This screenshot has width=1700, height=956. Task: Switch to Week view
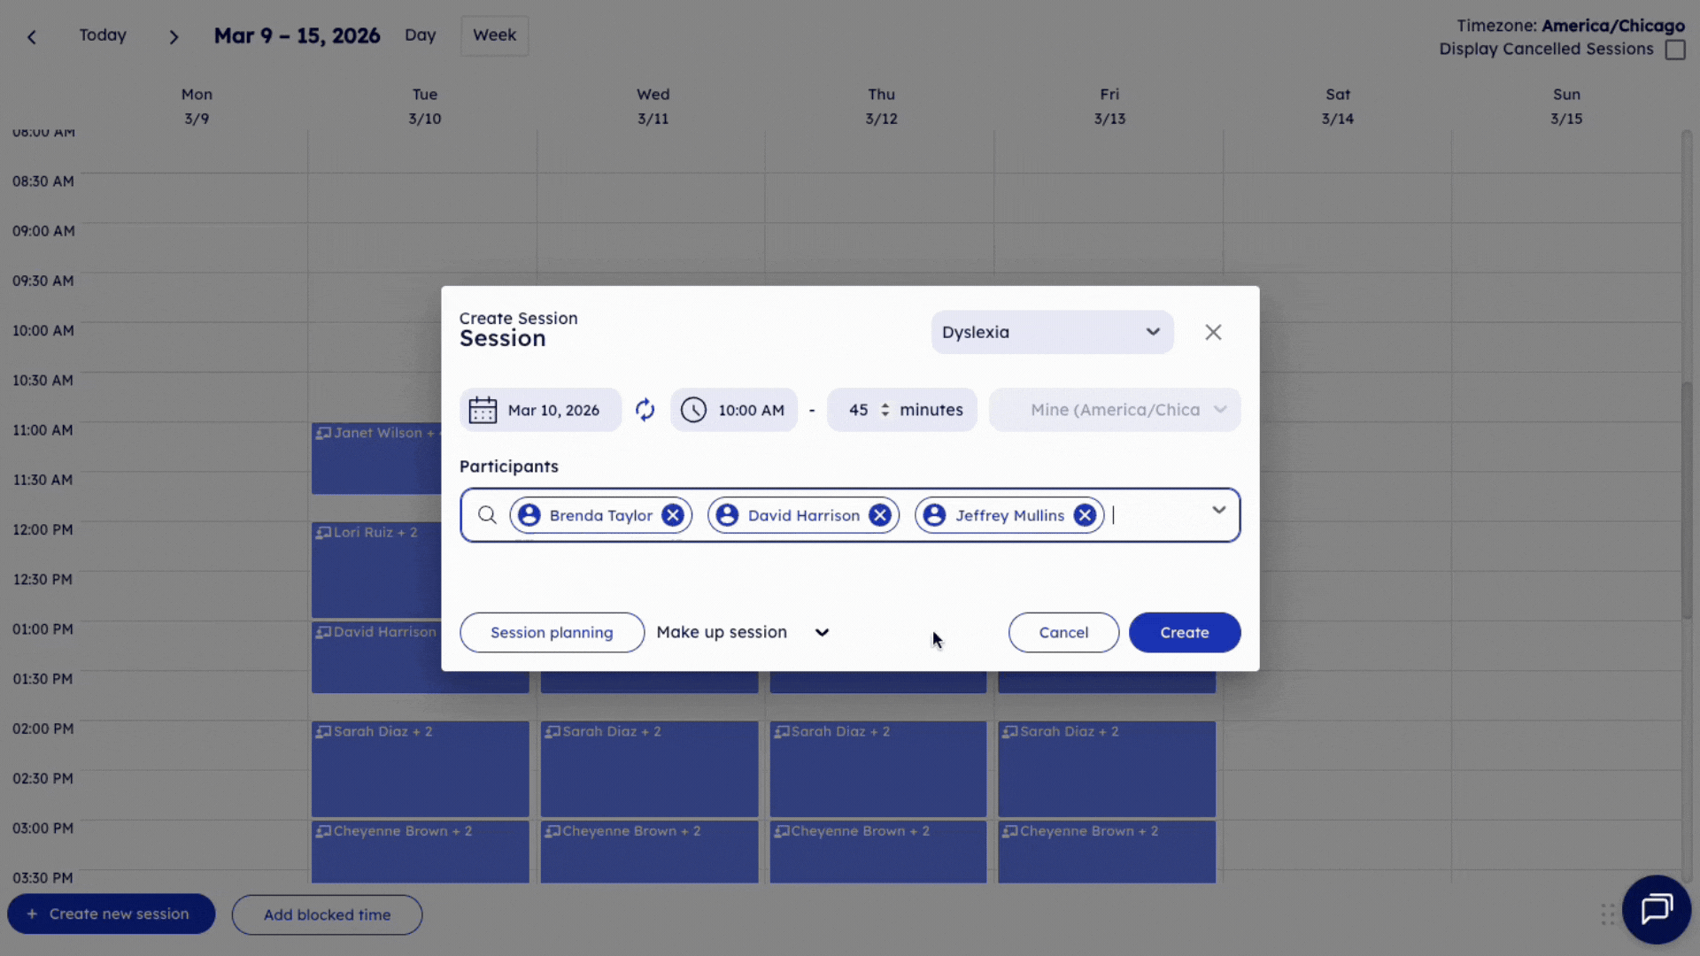[493, 35]
